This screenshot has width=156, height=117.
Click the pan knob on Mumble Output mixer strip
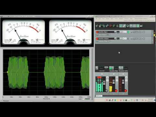(x=123, y=74)
